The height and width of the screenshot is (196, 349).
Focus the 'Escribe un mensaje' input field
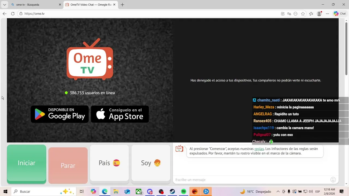[x=251, y=180]
